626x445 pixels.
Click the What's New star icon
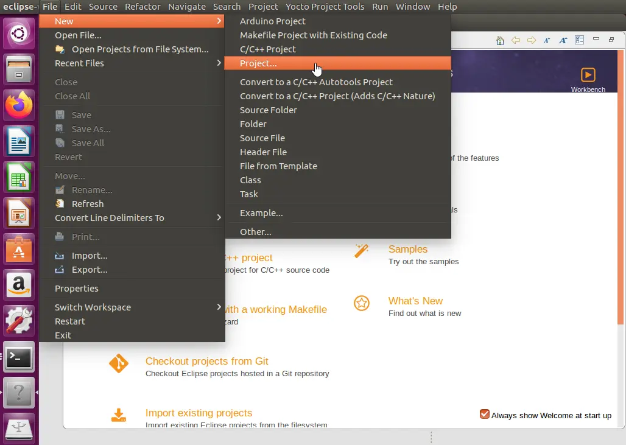[362, 303]
